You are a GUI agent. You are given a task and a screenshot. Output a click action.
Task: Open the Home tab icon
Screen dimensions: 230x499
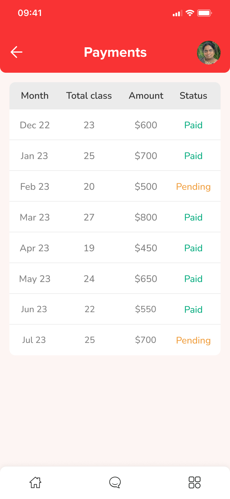[x=35, y=482]
